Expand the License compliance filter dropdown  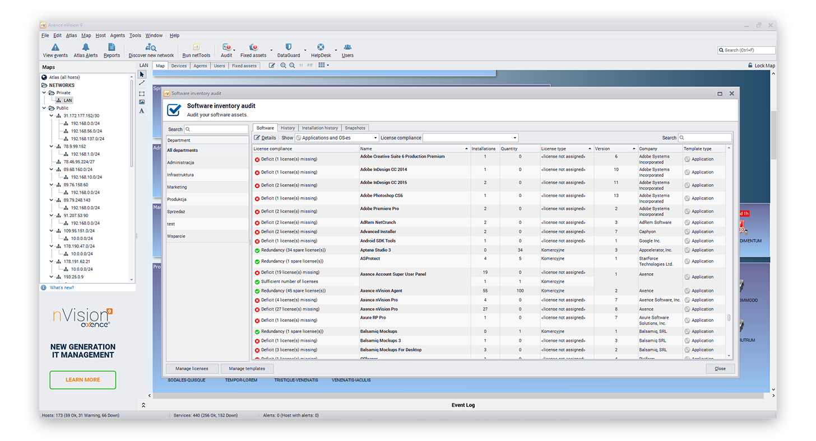[x=470, y=138]
